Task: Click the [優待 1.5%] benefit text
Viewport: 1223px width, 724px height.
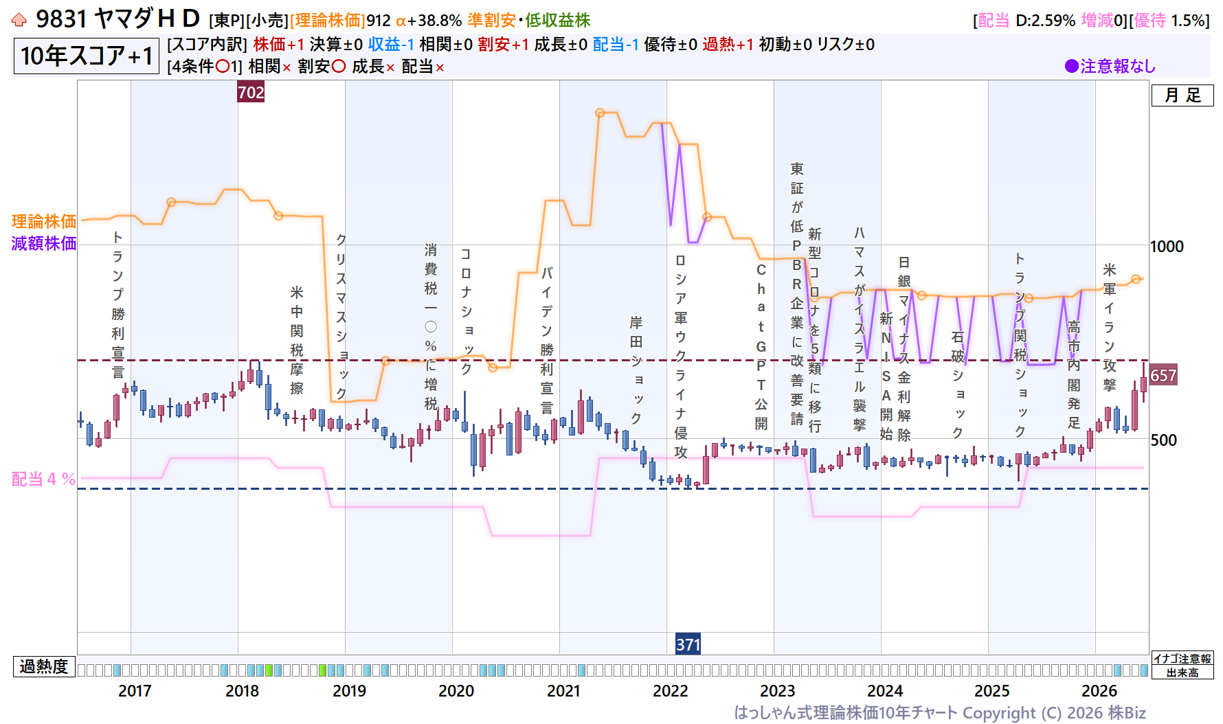Action: point(1169,21)
